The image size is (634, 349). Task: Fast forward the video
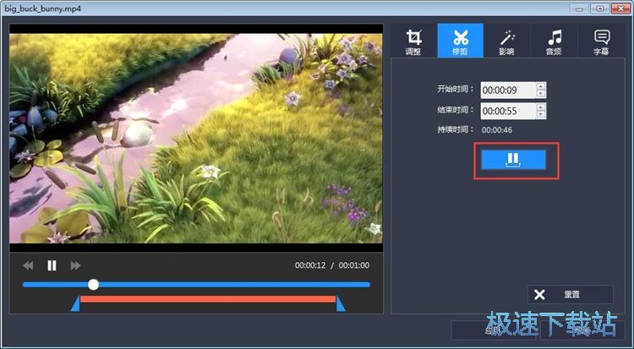pos(75,265)
